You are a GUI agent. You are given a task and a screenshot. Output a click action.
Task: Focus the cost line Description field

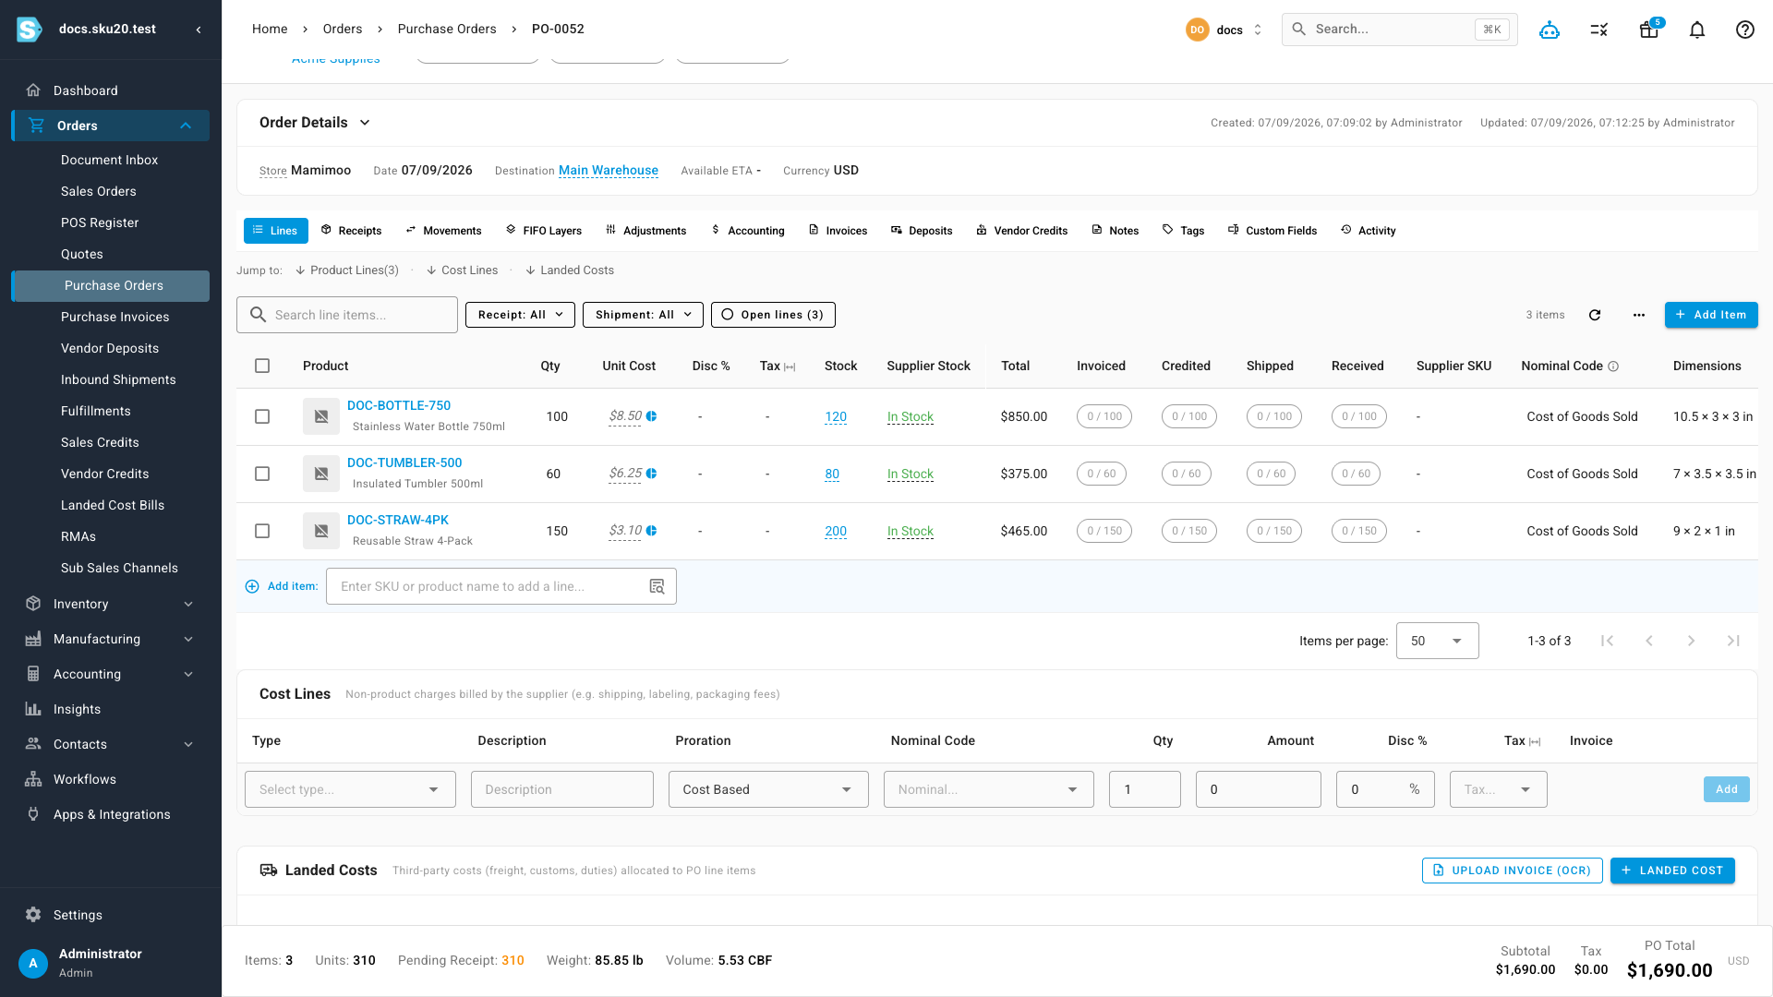click(x=562, y=789)
